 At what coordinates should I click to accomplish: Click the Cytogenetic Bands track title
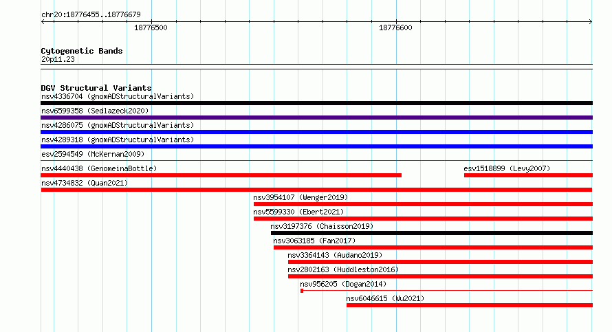tap(82, 51)
